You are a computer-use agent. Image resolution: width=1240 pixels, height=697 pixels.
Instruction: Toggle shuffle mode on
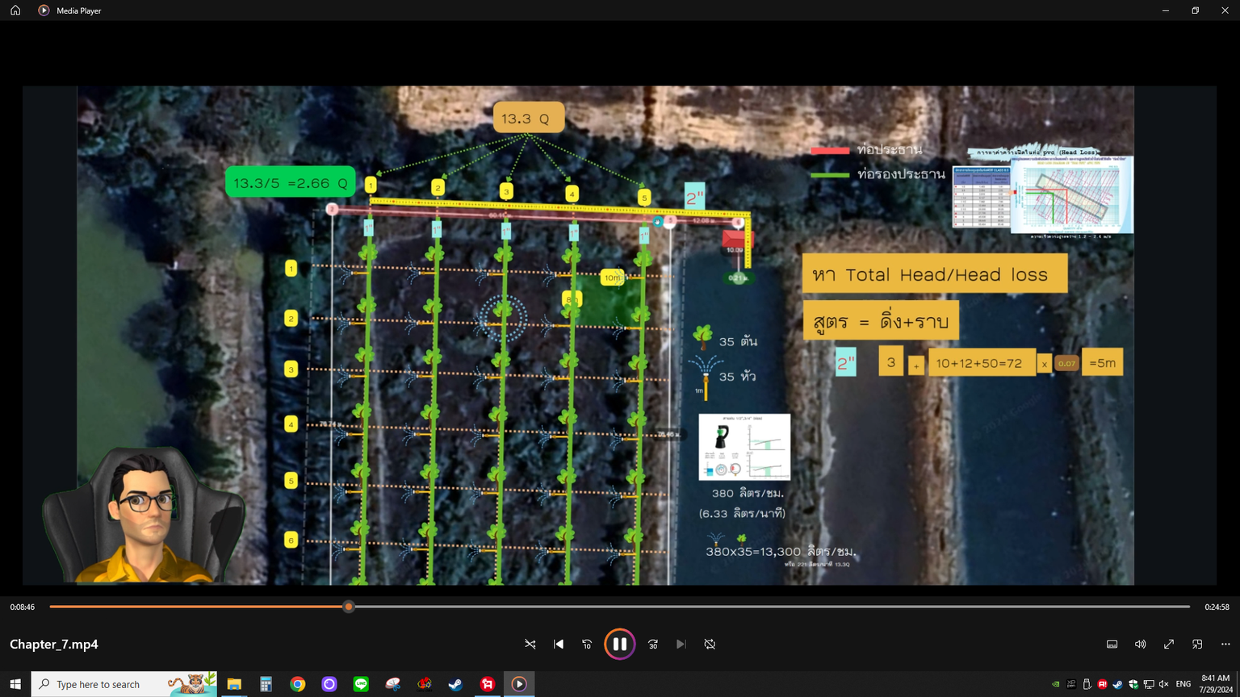coord(530,645)
